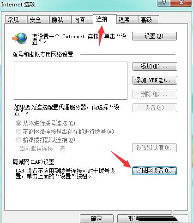193x223 pixels.
Task: Click 添加 VPN(P)... button
Action: point(155,80)
